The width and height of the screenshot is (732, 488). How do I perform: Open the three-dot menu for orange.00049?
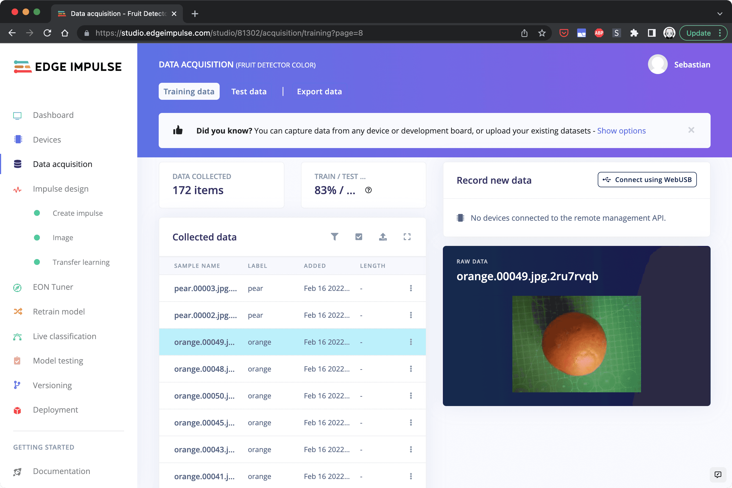411,342
